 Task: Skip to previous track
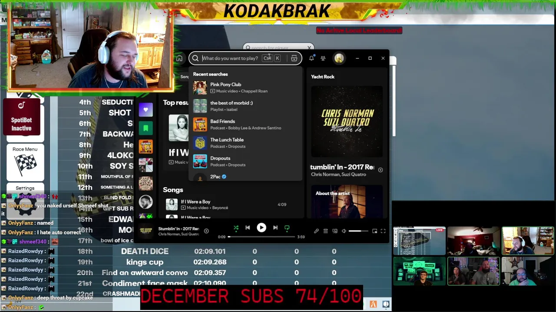[x=248, y=227]
